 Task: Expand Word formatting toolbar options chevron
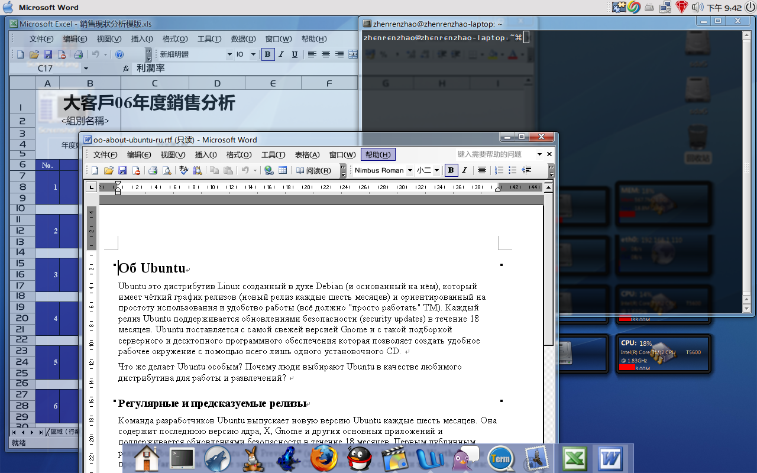coord(551,170)
